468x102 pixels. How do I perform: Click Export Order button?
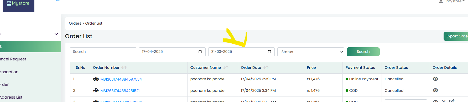pos(456,36)
